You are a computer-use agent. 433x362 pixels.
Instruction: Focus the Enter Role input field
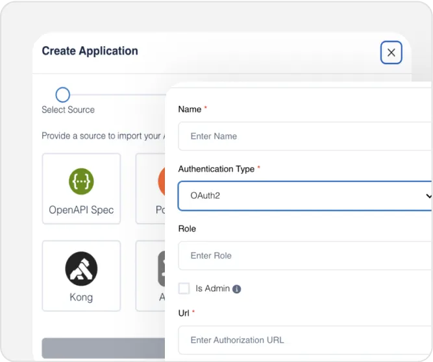point(305,255)
